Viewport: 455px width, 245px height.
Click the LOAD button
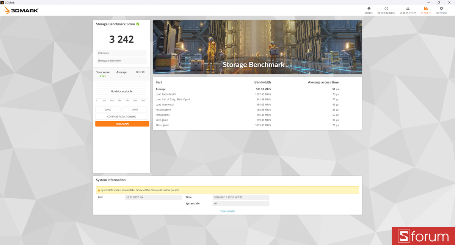108,109
